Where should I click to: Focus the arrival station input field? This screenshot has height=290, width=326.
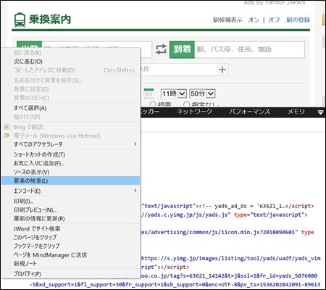tap(250, 49)
